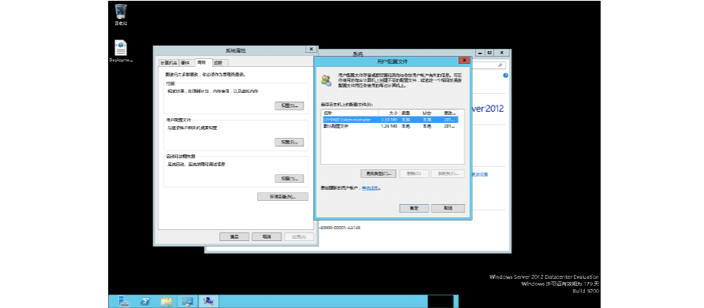The image size is (704, 308).
Task: Open Server Manager from the taskbar
Action: pos(124,301)
